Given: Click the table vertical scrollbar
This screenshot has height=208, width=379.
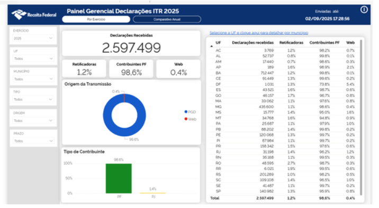Looking at the screenshot, I should pos(361,118).
